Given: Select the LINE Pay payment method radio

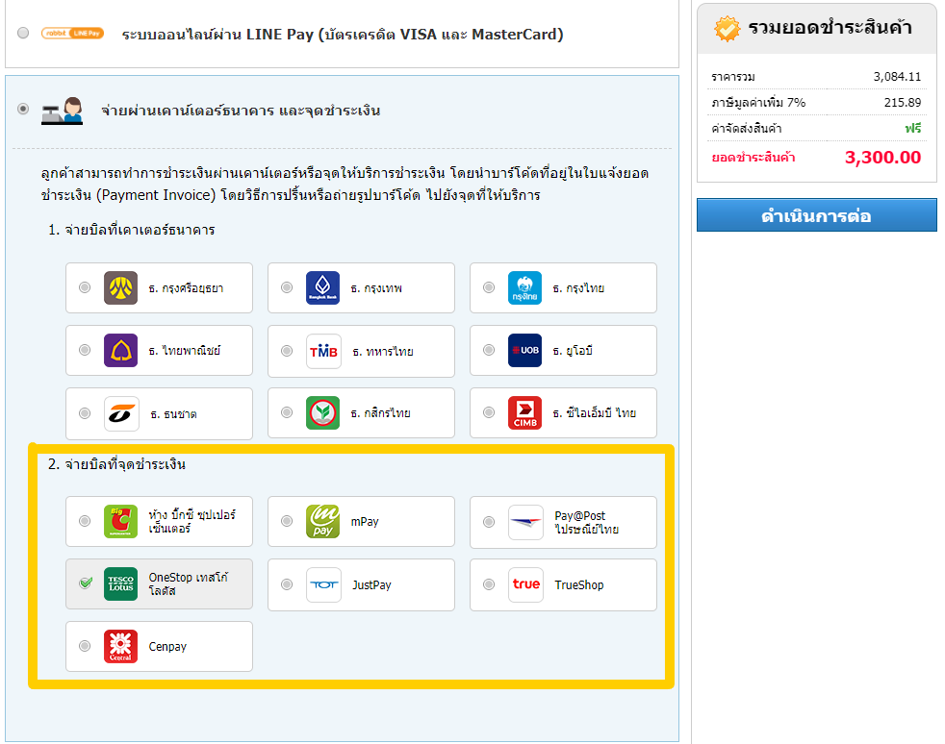Looking at the screenshot, I should (x=23, y=33).
